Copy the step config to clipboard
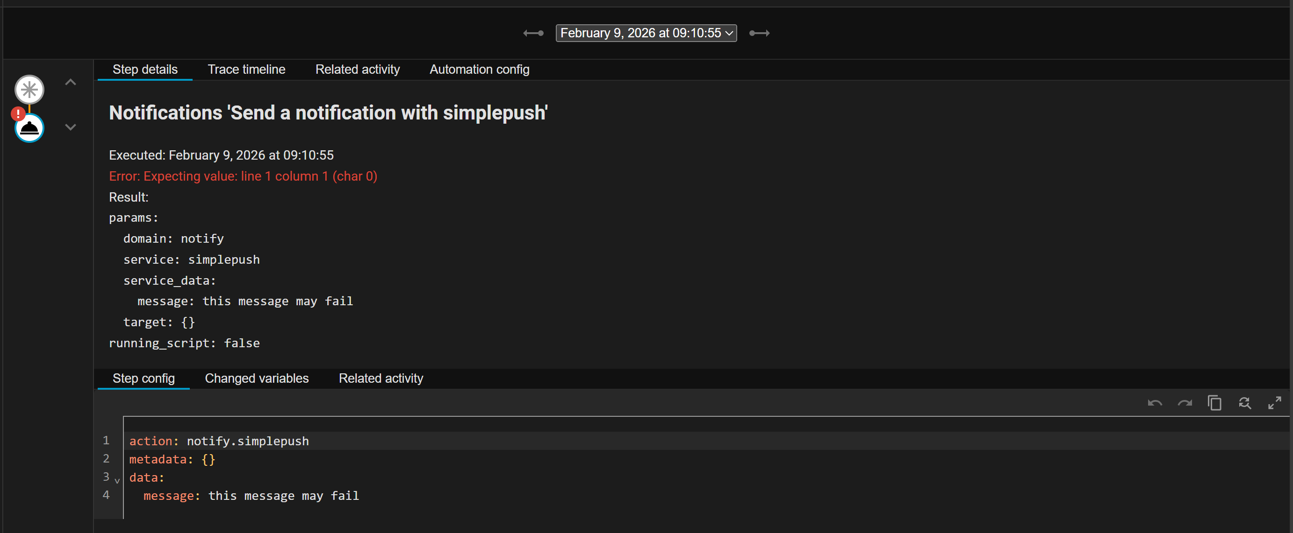1293x533 pixels. [x=1214, y=403]
